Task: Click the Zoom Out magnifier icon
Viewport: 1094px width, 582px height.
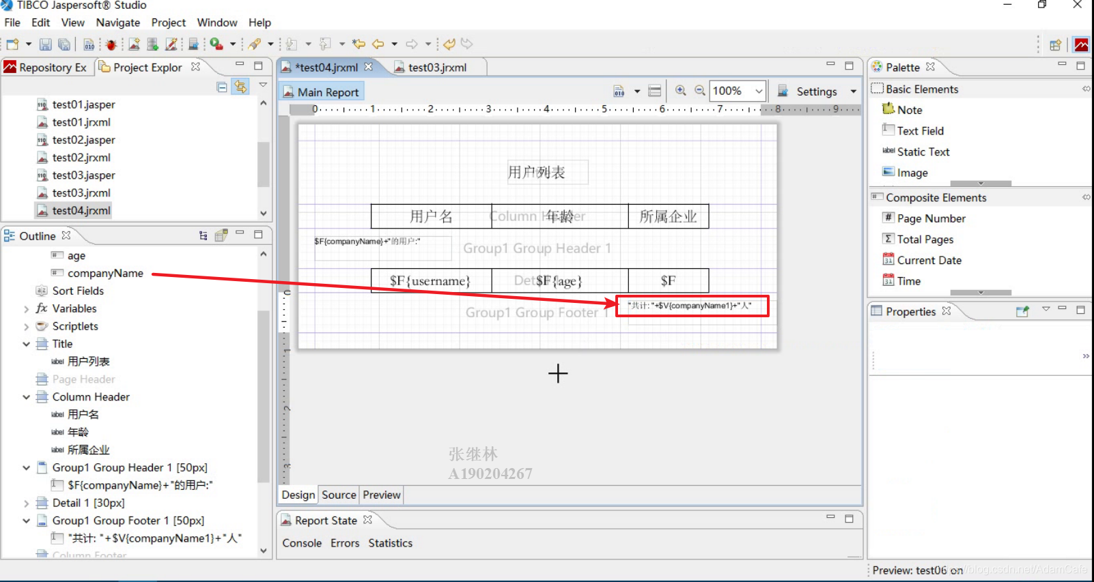Action: pos(700,91)
